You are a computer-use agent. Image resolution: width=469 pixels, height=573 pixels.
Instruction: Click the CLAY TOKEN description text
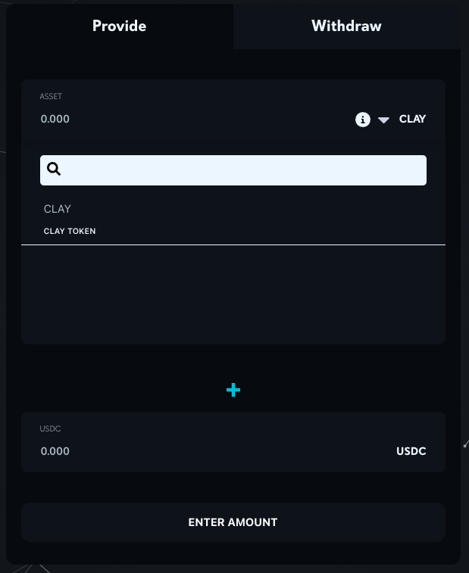(x=70, y=231)
